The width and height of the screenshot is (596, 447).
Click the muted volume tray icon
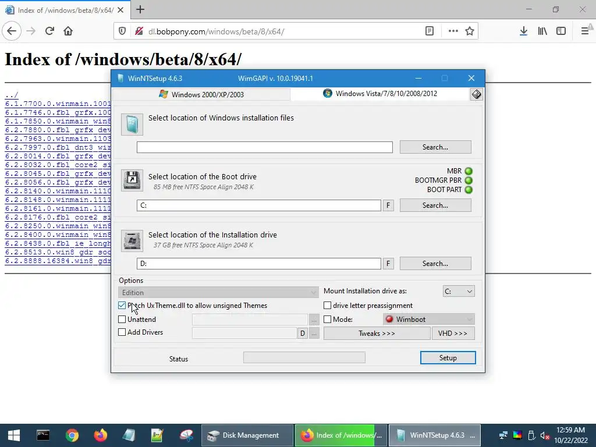(x=545, y=435)
